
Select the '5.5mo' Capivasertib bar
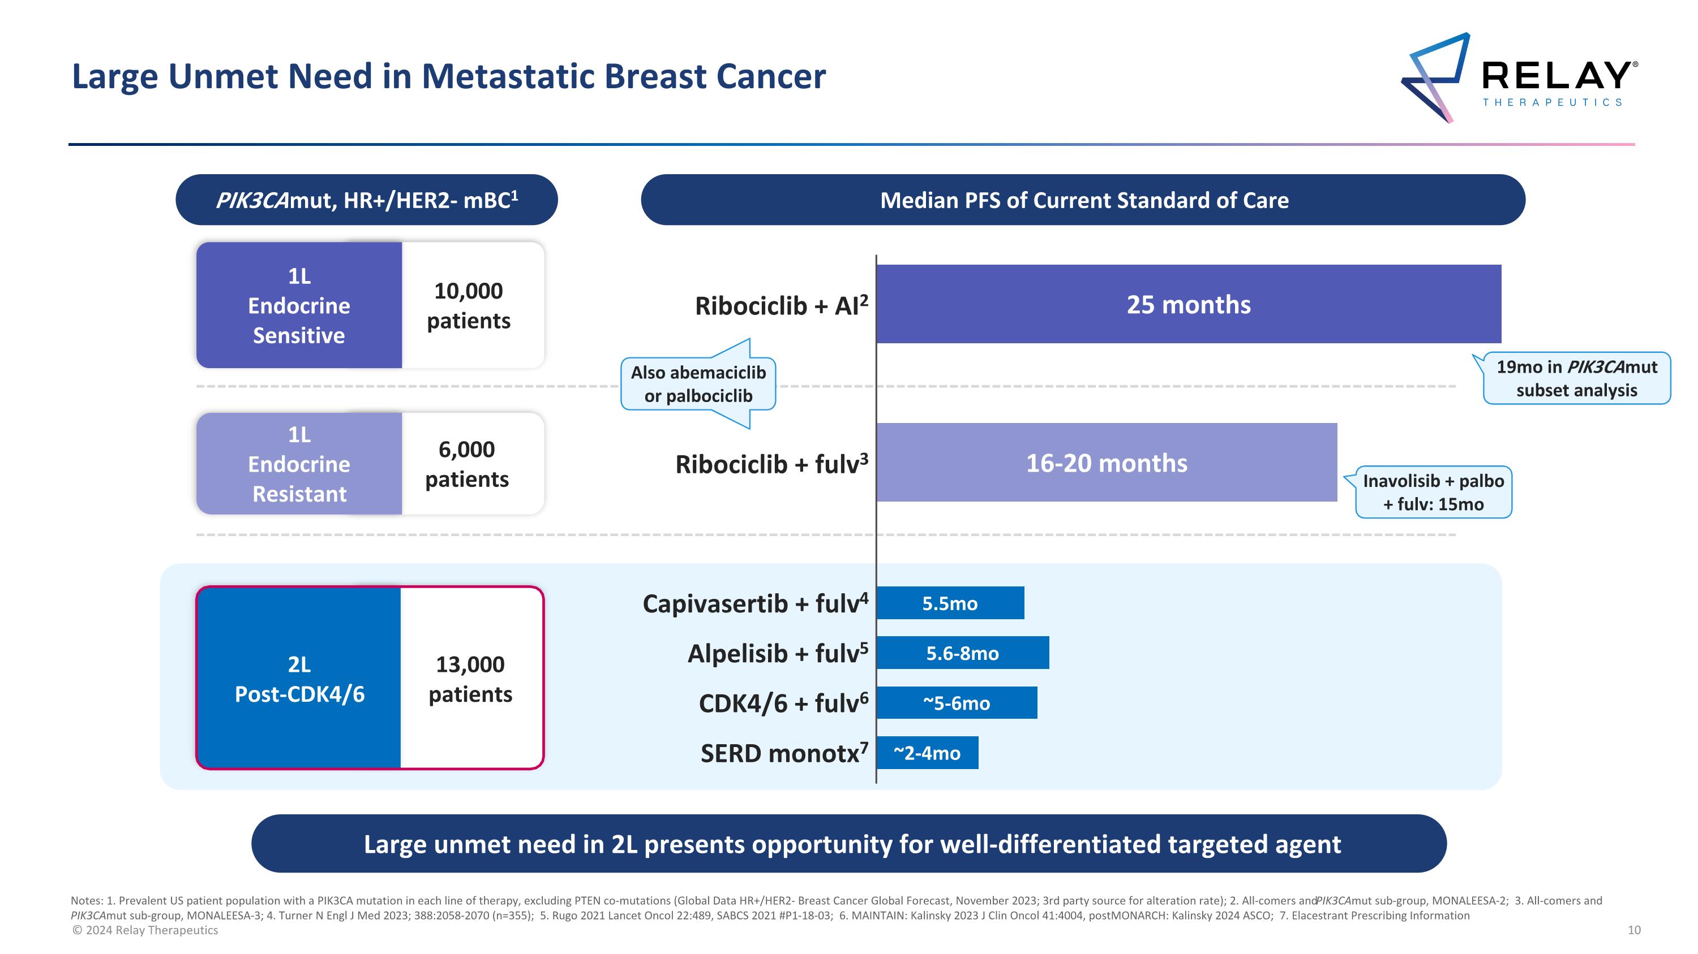950,603
